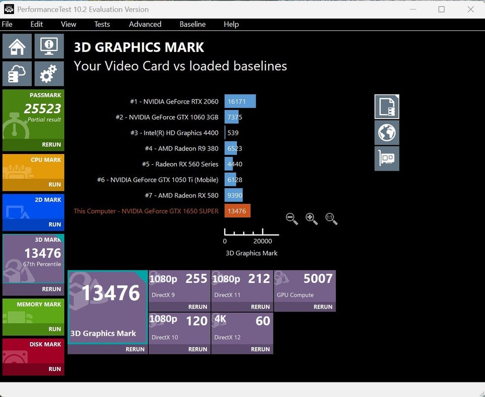Click the Radeon RX 580 baseline bar
Viewport: 485px width, 397px height.
point(233,195)
